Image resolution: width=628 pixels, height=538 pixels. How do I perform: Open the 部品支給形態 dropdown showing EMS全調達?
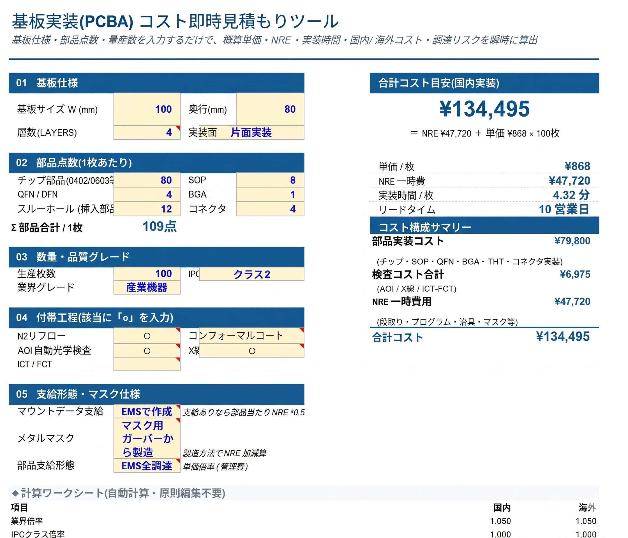(x=147, y=466)
